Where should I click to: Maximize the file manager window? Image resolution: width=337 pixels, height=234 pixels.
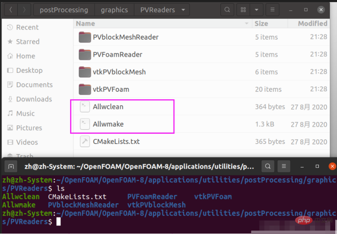306,10
